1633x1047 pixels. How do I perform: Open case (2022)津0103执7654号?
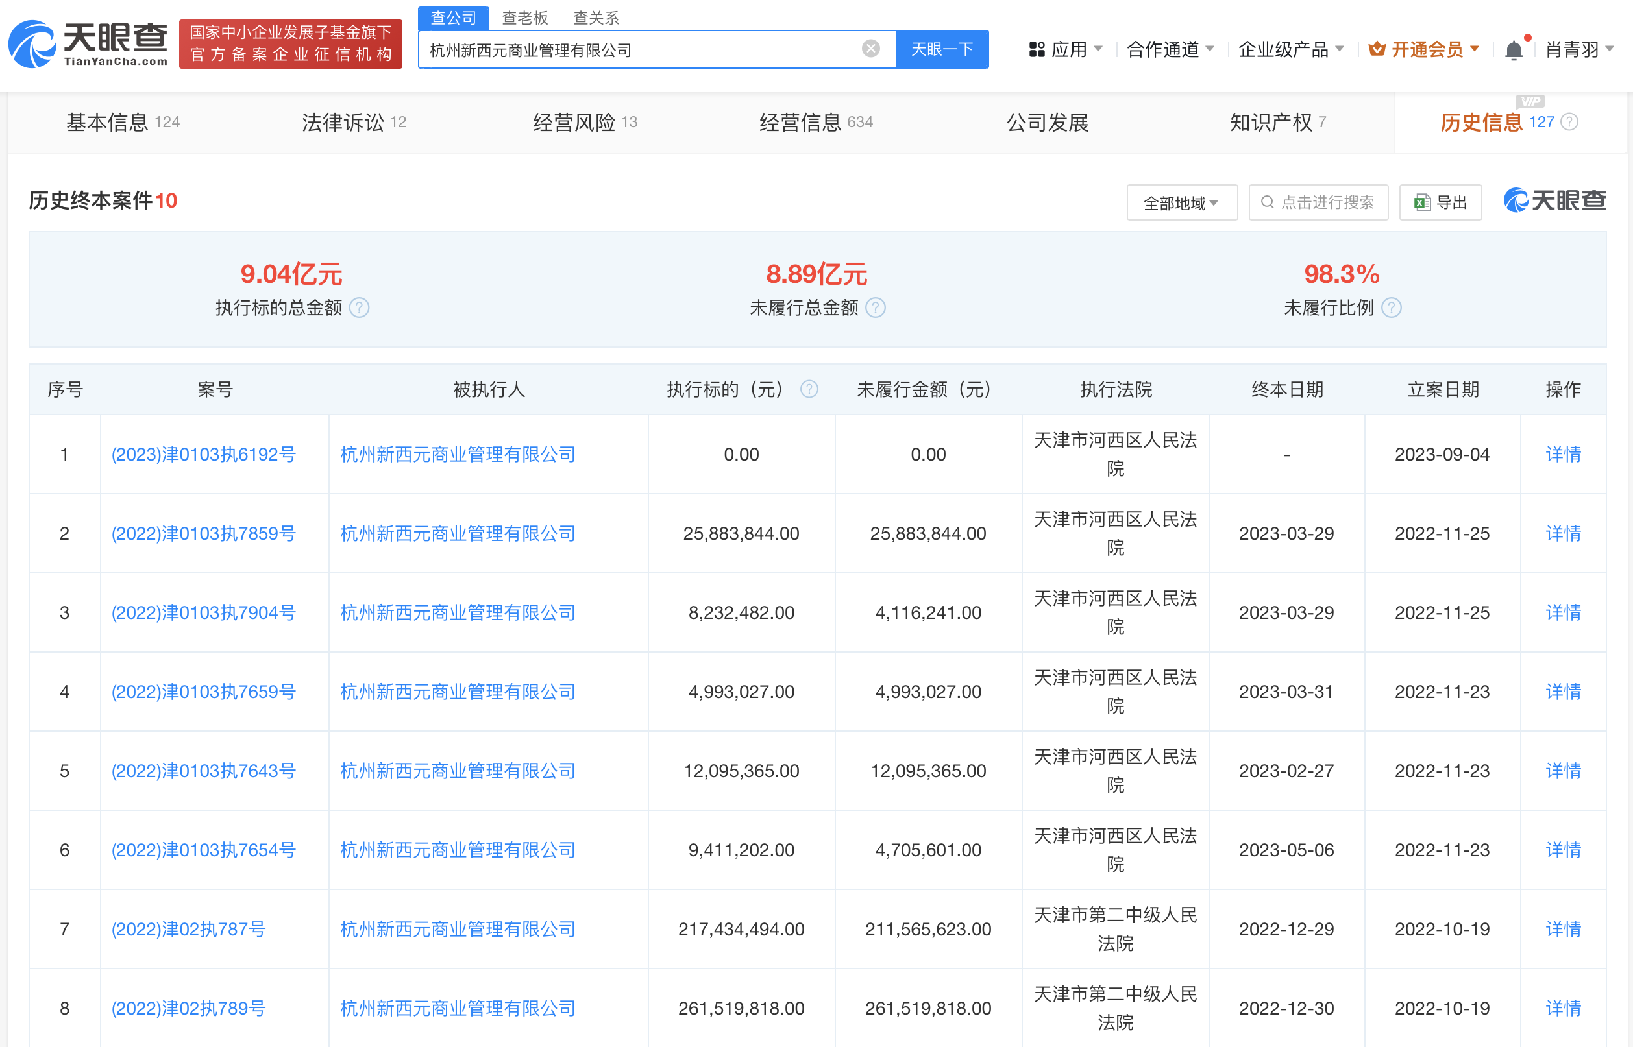pos(203,850)
